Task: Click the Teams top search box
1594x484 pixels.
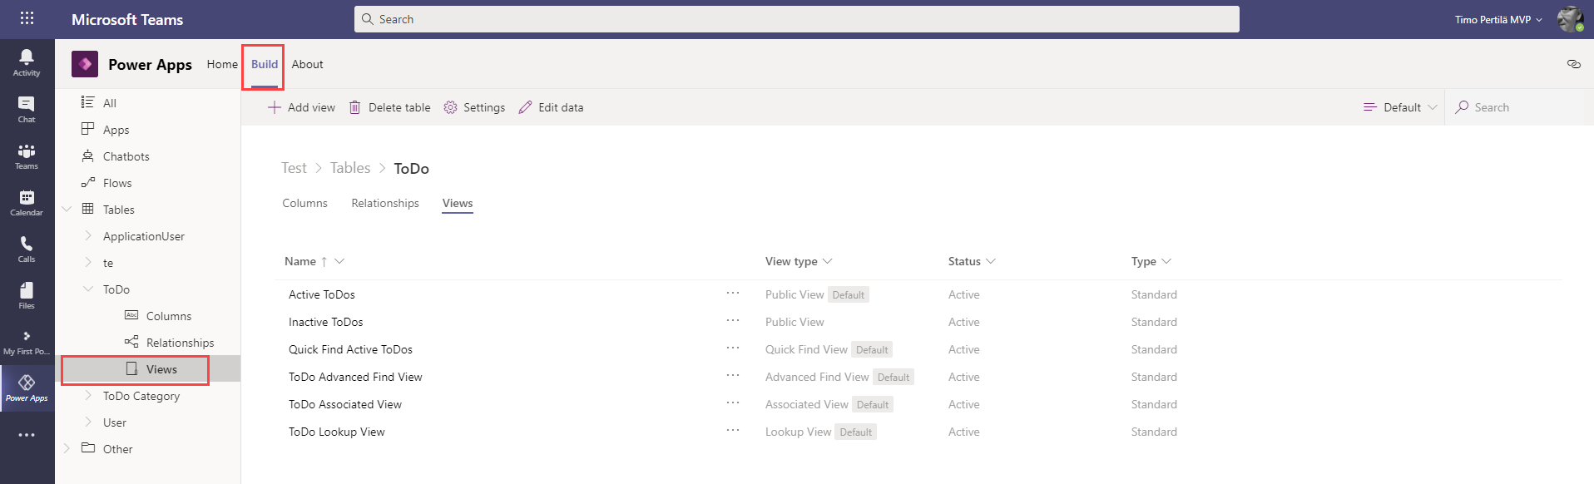Action: (x=796, y=19)
